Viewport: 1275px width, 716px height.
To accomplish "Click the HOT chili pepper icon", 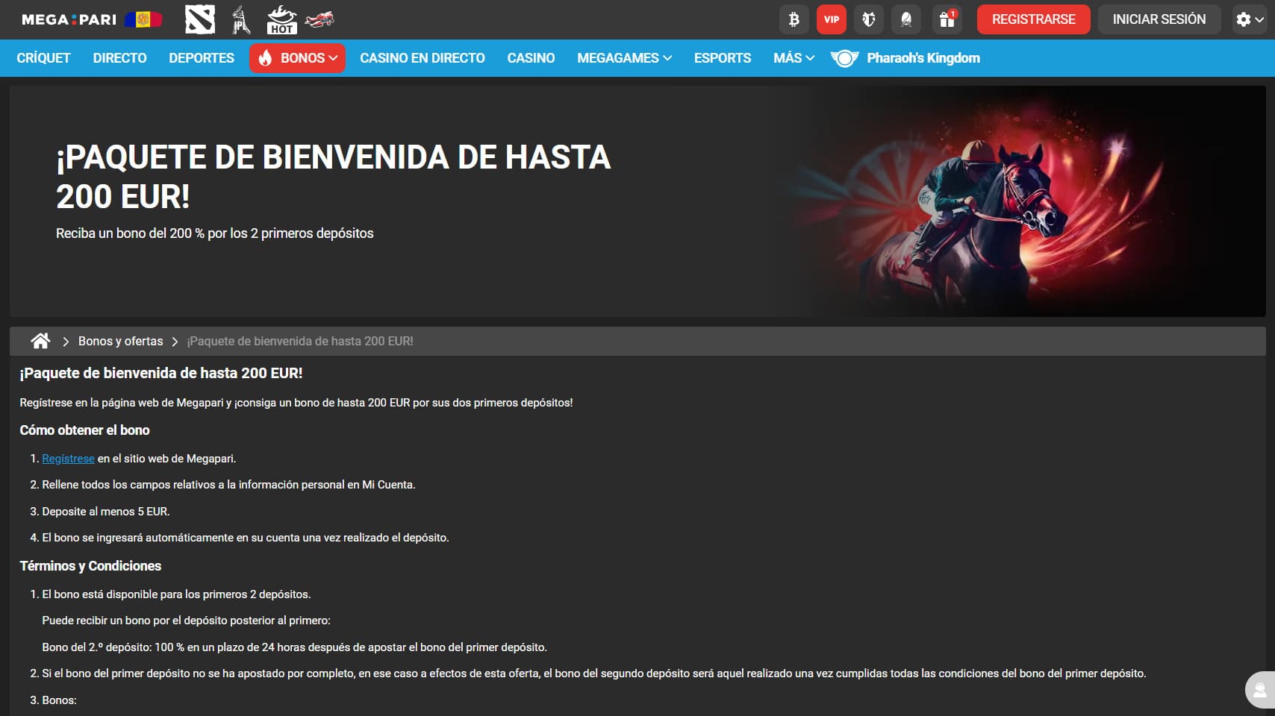I will click(281, 19).
